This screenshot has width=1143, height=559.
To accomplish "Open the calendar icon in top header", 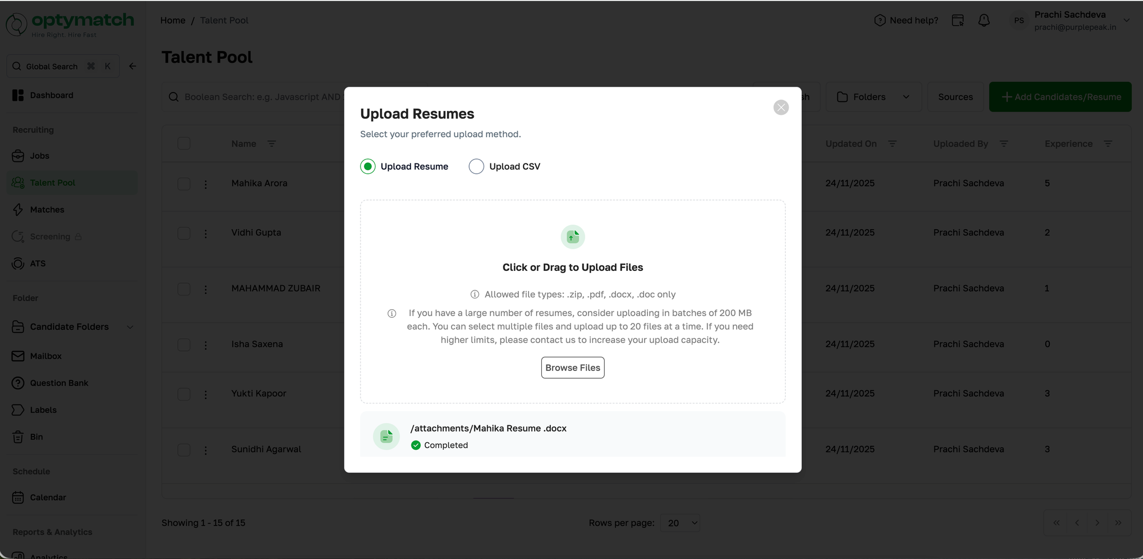I will click(x=958, y=21).
